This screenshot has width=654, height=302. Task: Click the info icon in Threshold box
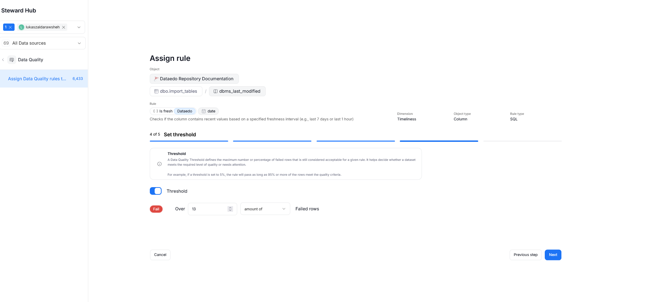[160, 164]
